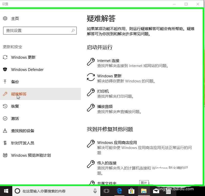
Task: Open the 激活 activation page
Action: coord(15,118)
